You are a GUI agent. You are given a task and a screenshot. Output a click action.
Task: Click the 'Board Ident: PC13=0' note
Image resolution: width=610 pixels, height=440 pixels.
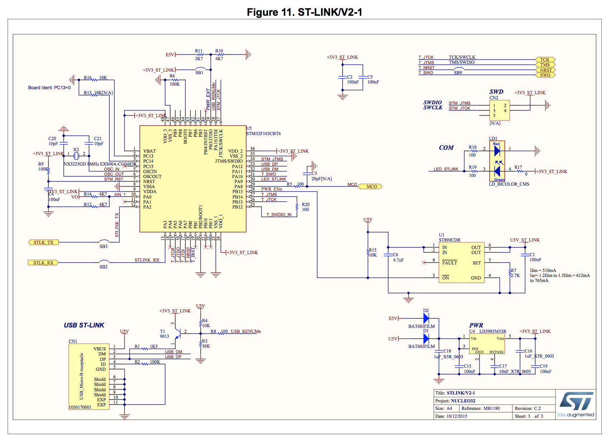click(49, 88)
